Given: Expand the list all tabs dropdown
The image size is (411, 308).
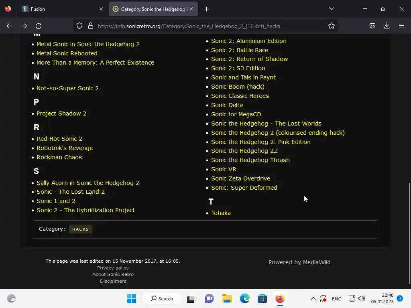Looking at the screenshot, I should pyautogui.click(x=331, y=9).
